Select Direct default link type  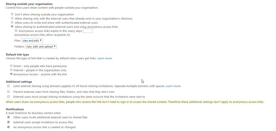pyautogui.click(x=11, y=66)
